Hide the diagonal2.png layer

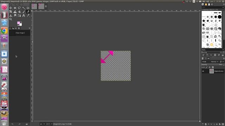point(203,71)
